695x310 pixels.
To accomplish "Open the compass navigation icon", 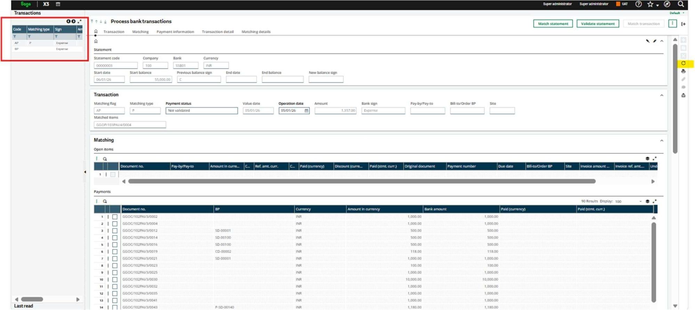I will (x=667, y=4).
